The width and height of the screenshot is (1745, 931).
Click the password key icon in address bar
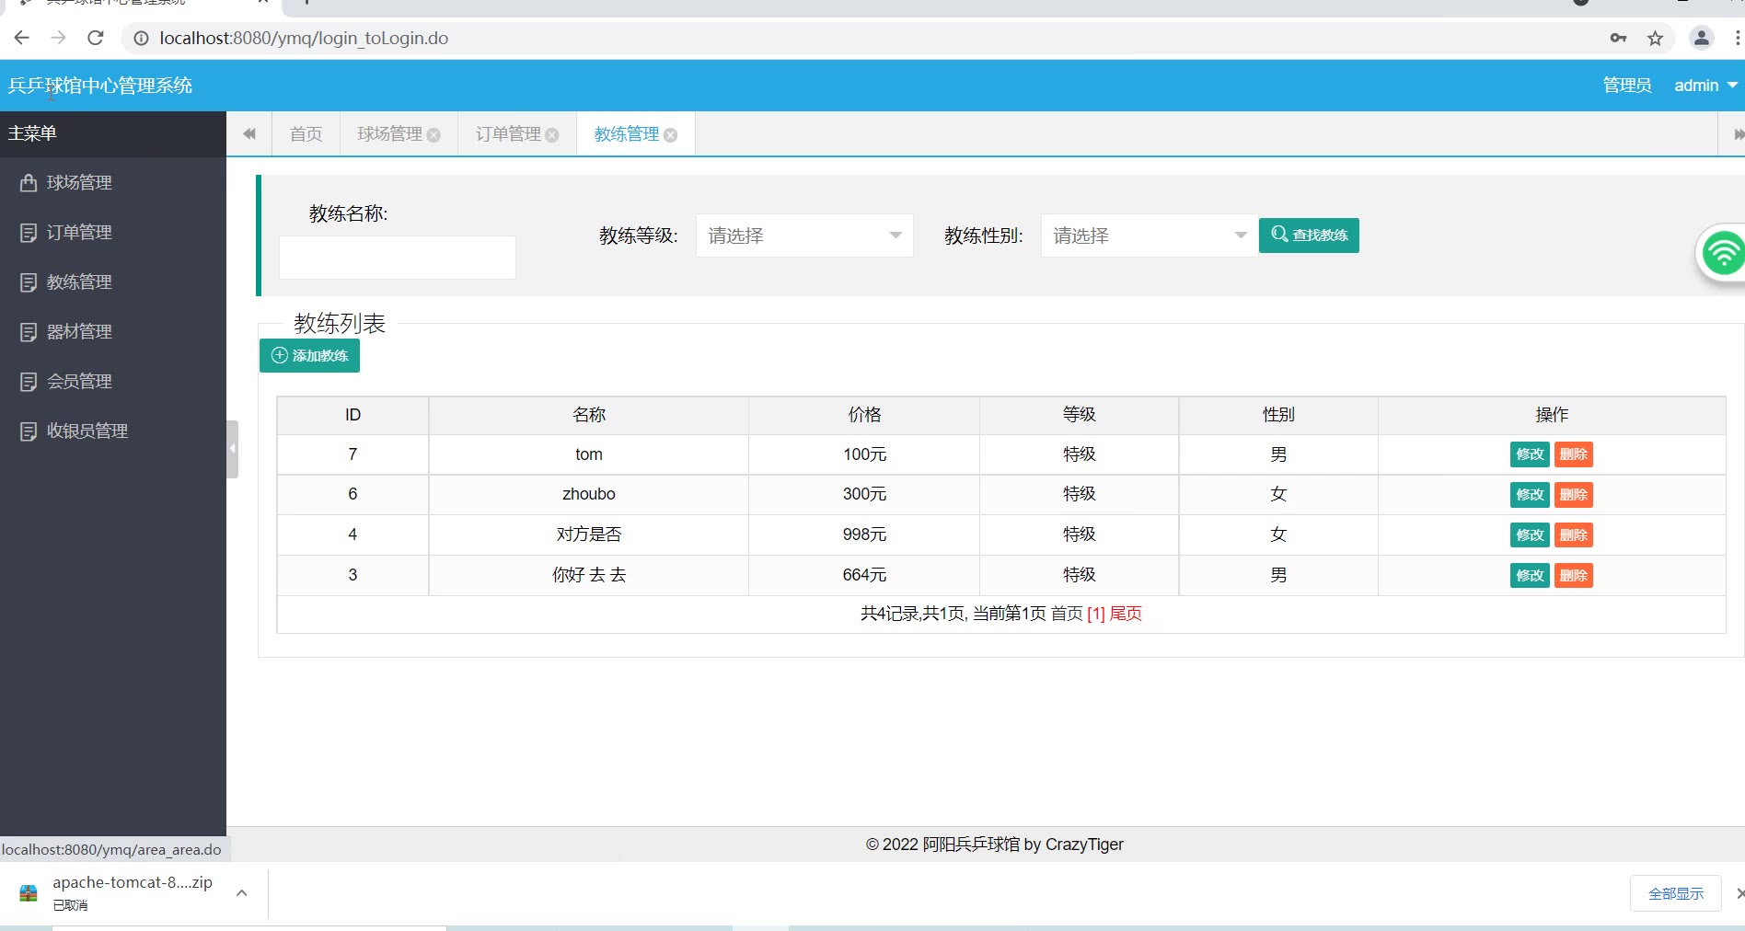1618,38
